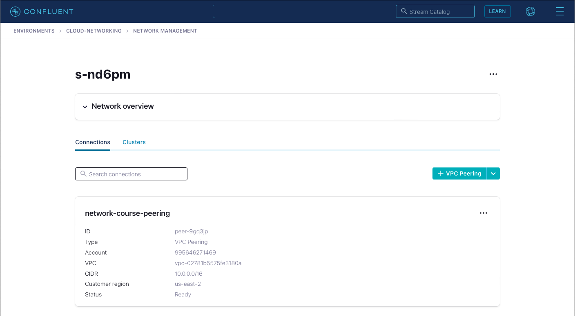Switch to the Clusters tab
Image resolution: width=575 pixels, height=316 pixels.
(134, 142)
